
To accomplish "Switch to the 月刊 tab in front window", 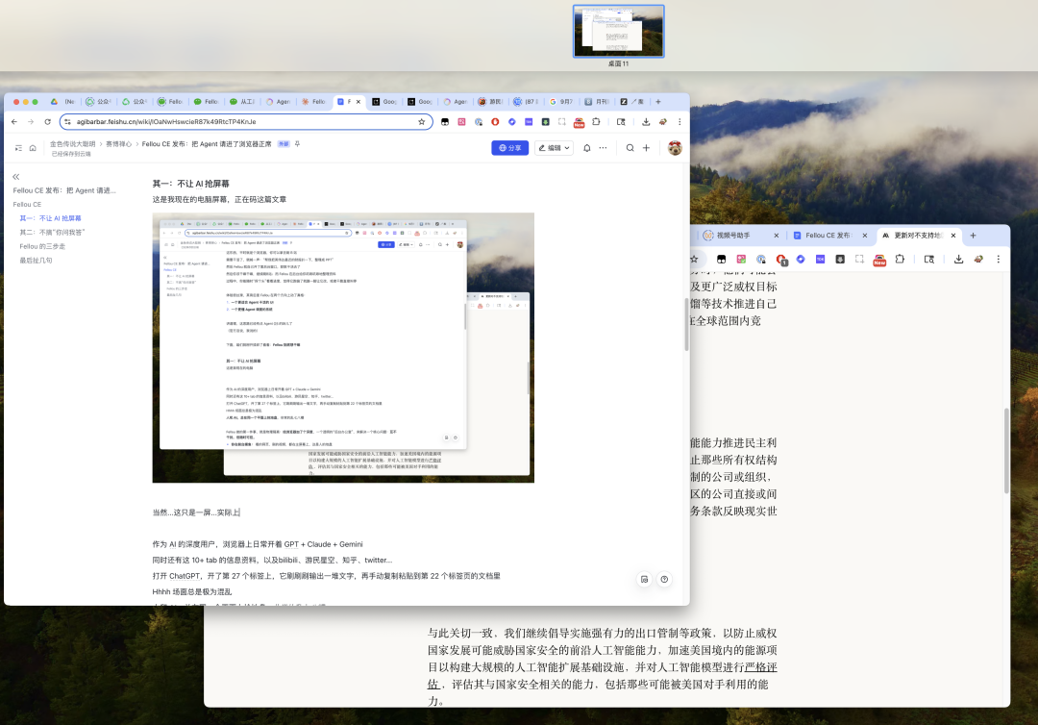I will [x=597, y=102].
